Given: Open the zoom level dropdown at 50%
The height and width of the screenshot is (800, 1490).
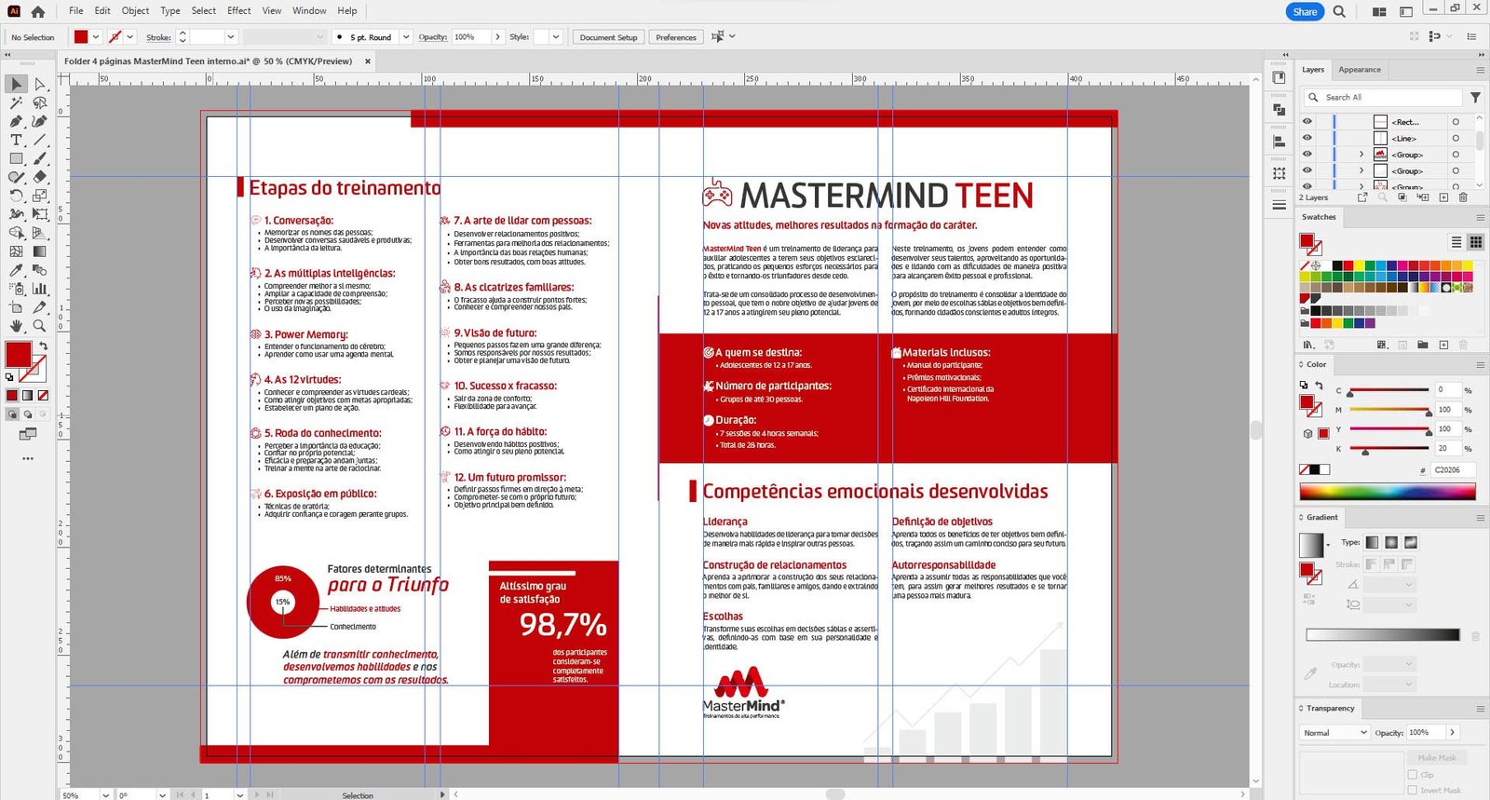Looking at the screenshot, I should point(106,795).
